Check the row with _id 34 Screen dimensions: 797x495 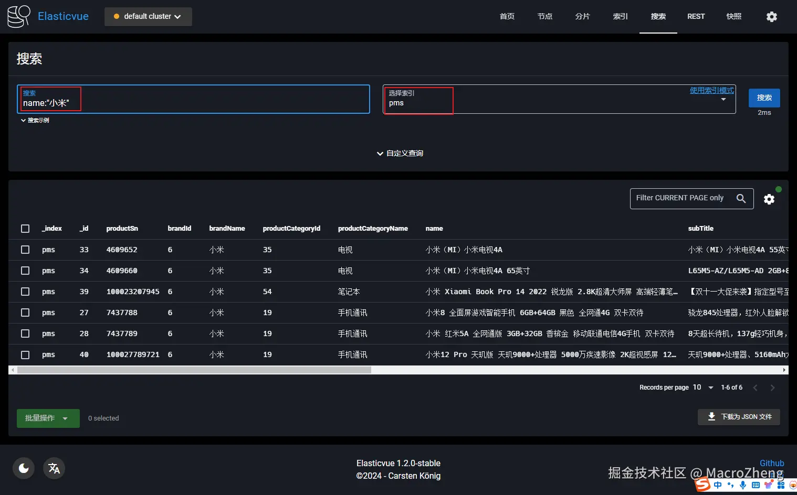(x=25, y=271)
